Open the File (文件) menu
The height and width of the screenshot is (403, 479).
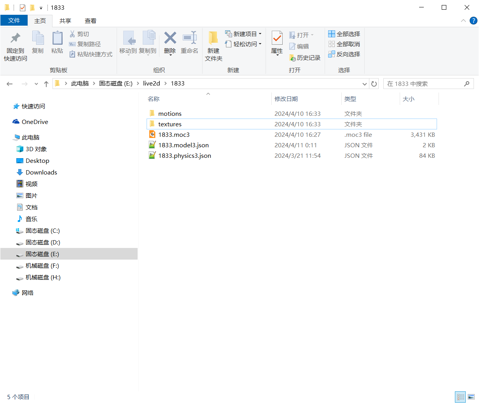point(14,21)
